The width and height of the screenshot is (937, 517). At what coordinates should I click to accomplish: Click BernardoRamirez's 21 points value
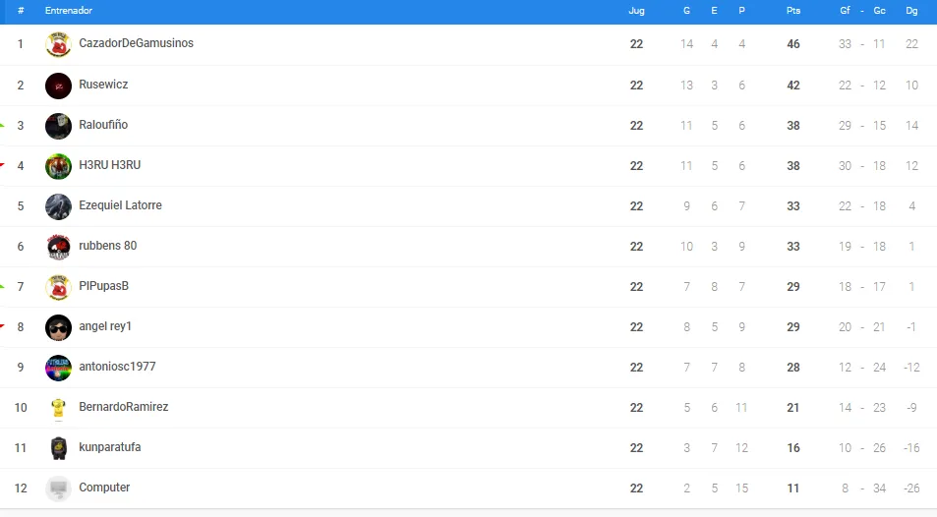click(x=793, y=408)
